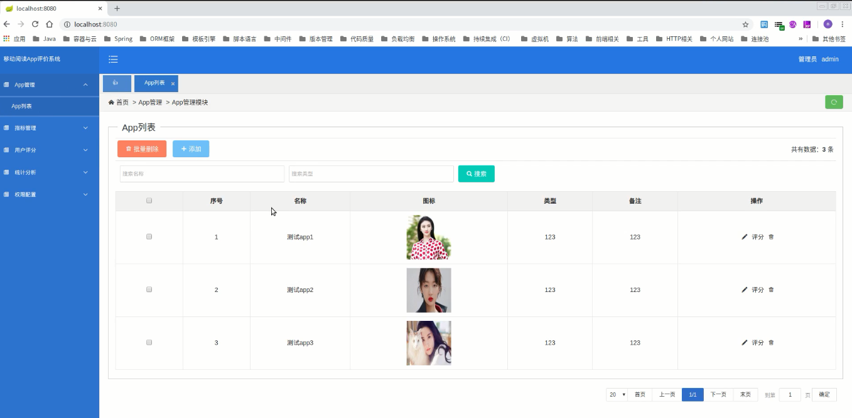Toggle the sidebar collapse hamburger icon
852x418 pixels.
[x=113, y=60]
